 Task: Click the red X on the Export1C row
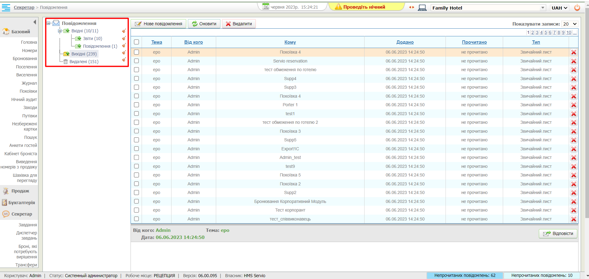tap(573, 149)
